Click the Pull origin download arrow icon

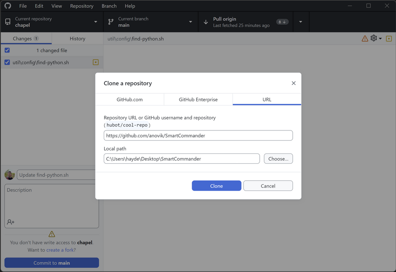205,22
